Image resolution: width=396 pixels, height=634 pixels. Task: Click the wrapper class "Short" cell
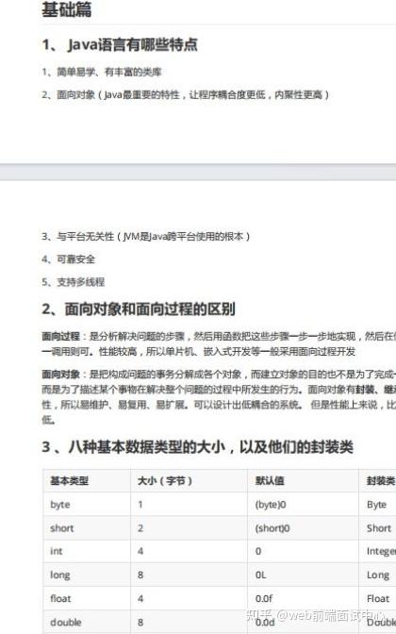(x=379, y=528)
